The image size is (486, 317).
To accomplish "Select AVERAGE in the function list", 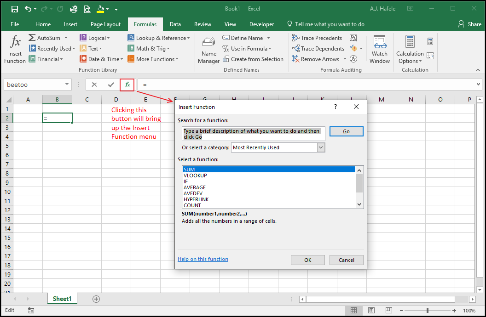I will coord(268,187).
